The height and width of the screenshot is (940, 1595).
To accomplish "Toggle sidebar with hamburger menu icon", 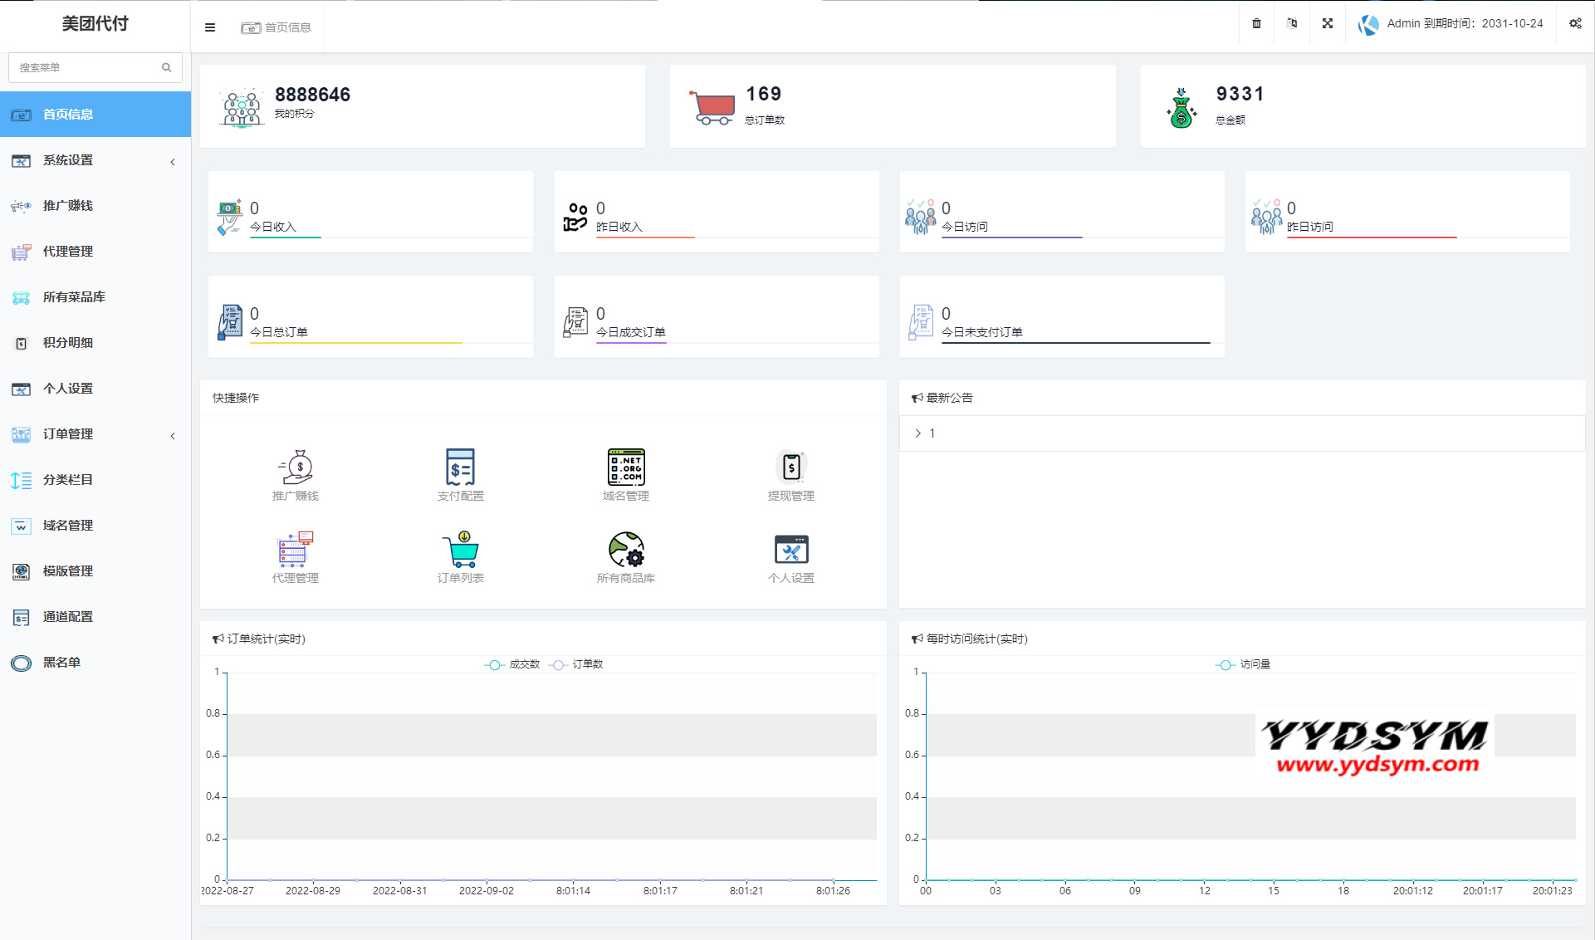I will coord(210,27).
